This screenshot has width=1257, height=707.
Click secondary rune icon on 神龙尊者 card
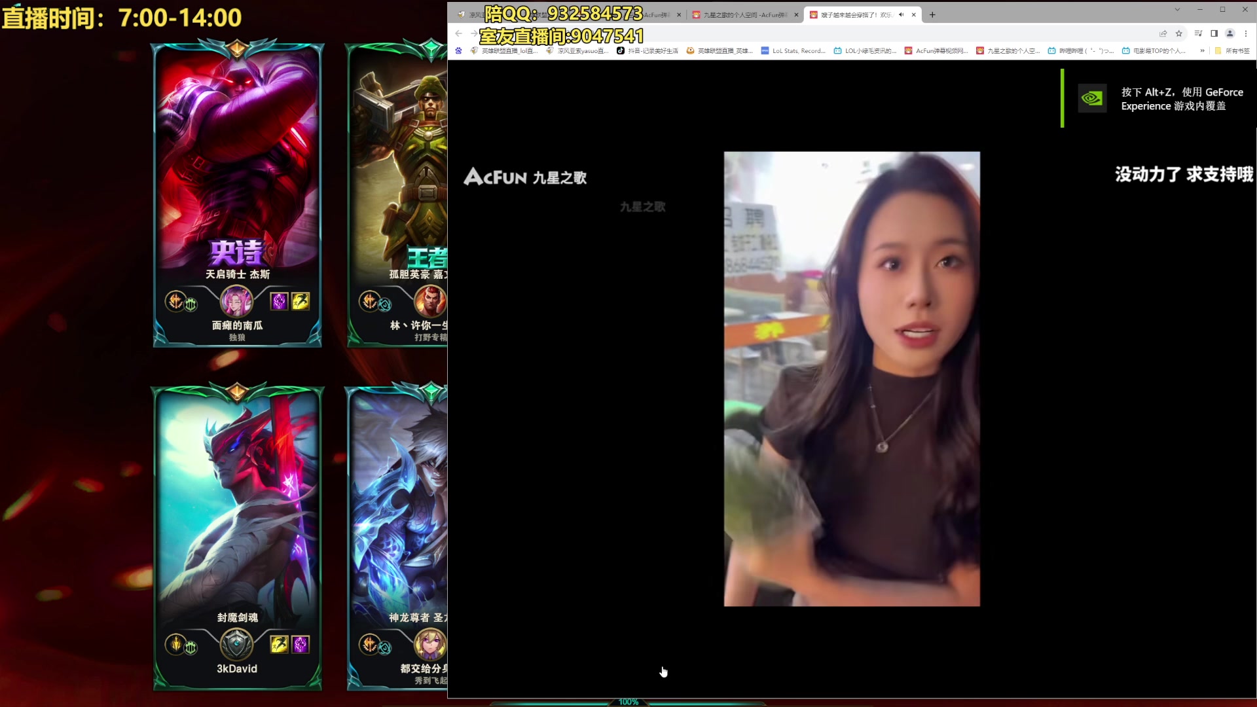click(385, 648)
